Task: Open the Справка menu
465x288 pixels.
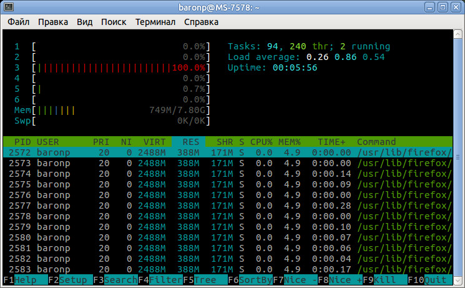Action: tap(201, 22)
